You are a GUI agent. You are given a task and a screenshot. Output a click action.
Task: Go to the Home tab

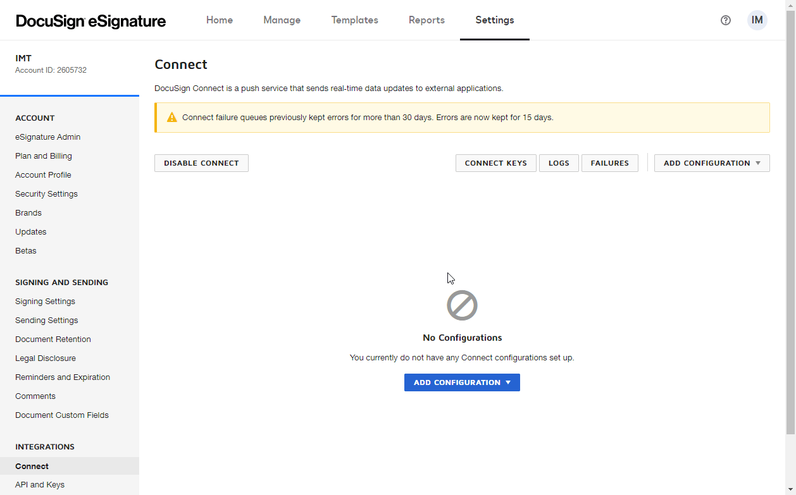click(x=220, y=20)
